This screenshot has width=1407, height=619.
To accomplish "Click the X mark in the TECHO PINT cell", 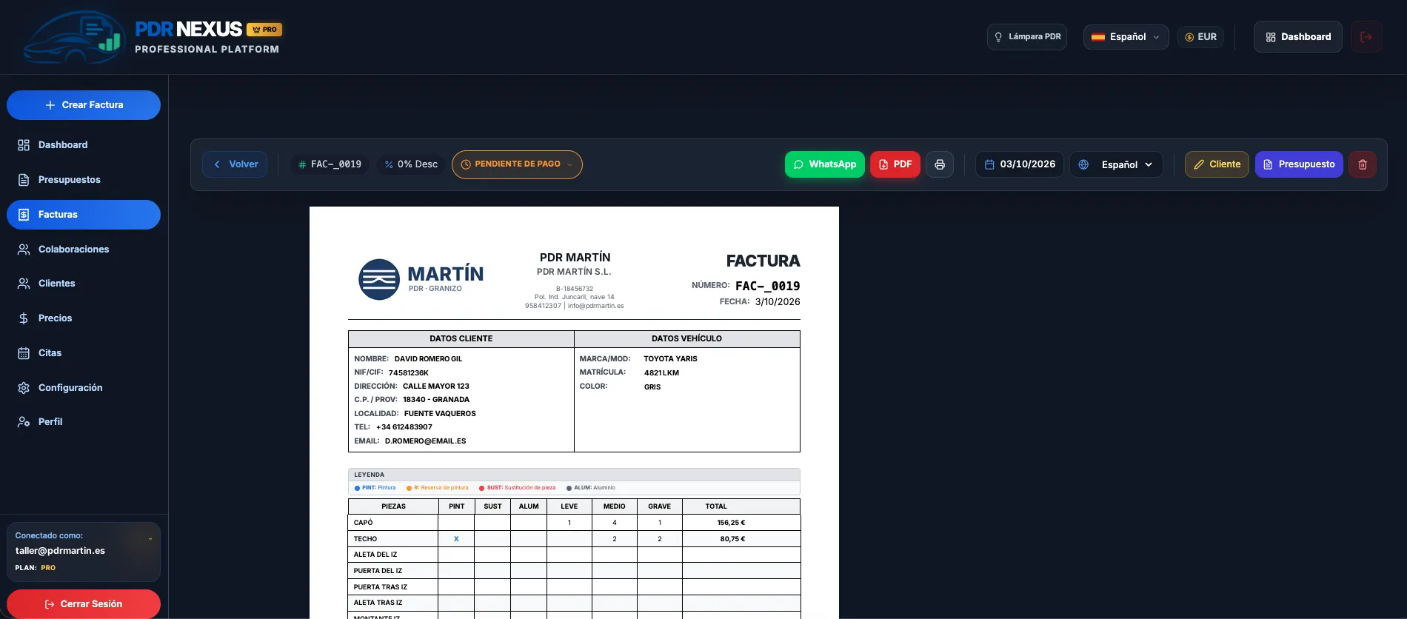I will (x=456, y=539).
